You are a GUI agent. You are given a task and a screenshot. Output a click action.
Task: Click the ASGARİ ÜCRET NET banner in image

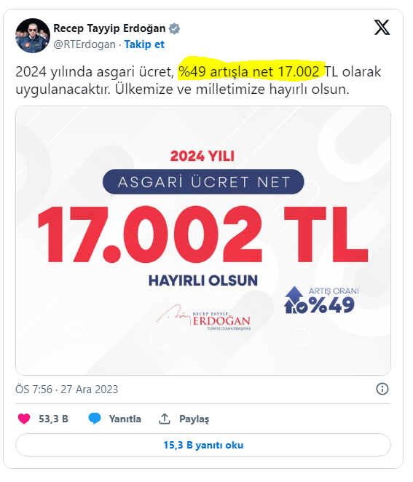(203, 182)
